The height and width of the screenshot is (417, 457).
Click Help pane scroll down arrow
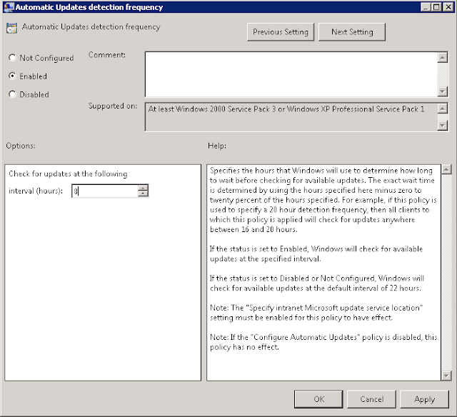point(446,376)
